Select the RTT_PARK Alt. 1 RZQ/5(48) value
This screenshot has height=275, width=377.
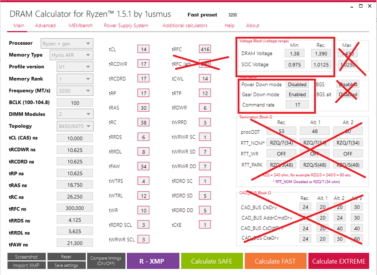pos(315,165)
